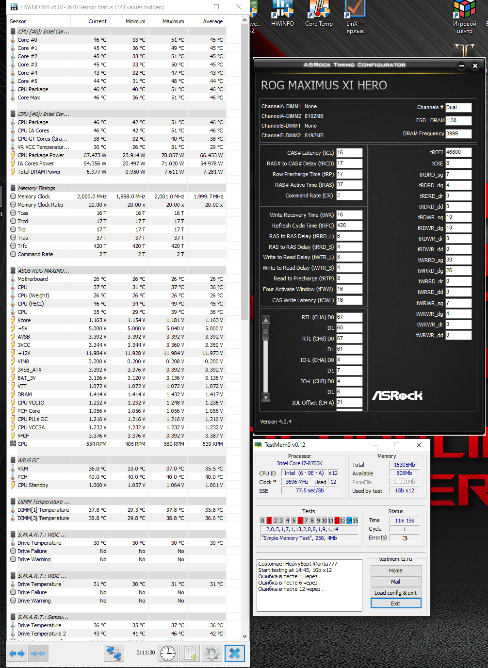Select the VRM temperature row

(x=117, y=469)
